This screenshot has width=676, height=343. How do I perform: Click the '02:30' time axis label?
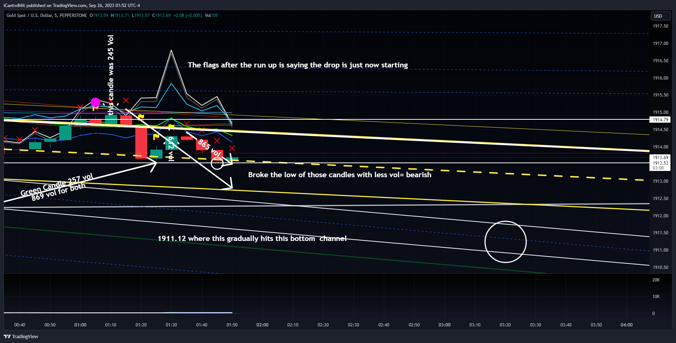click(x=354, y=325)
